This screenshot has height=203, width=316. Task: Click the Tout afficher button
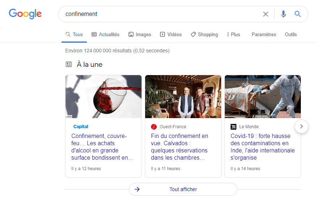coord(183,189)
